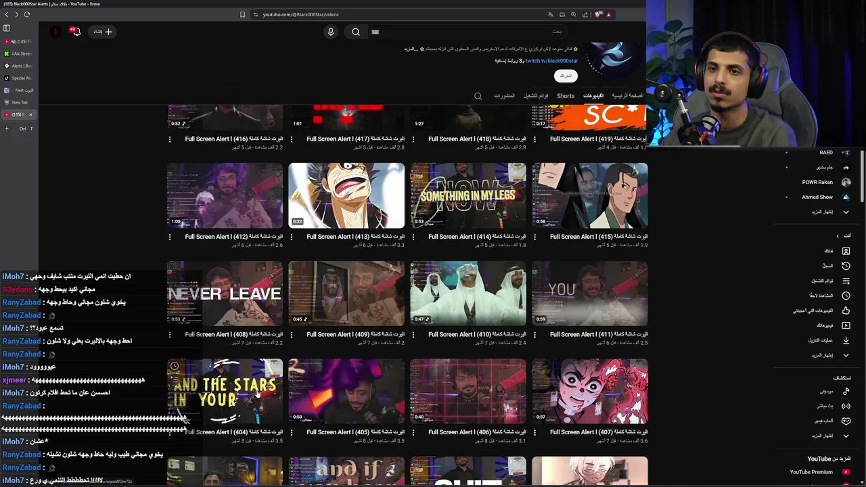The image size is (866, 487).
Task: Expand Show more under the You section
Action: click(830, 355)
